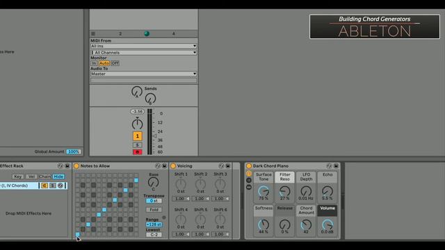Select the Shift 1 velocity field 1.00
The width and height of the screenshot is (445, 250).
coord(181,199)
